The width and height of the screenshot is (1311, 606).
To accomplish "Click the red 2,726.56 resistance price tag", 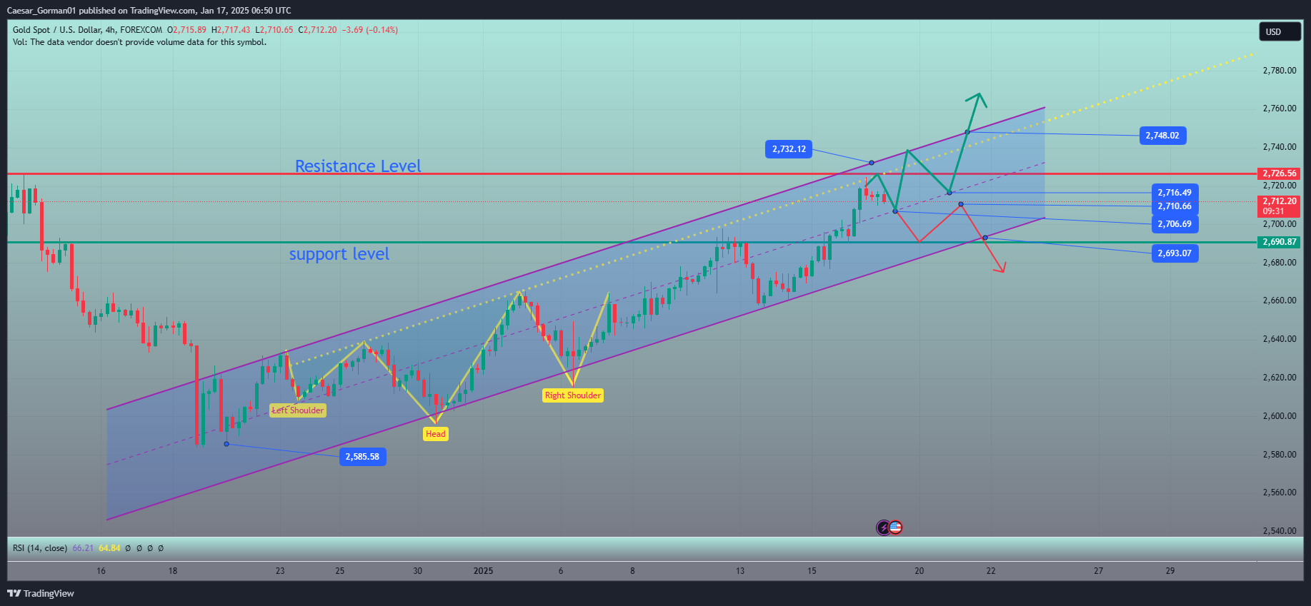I will [x=1279, y=173].
